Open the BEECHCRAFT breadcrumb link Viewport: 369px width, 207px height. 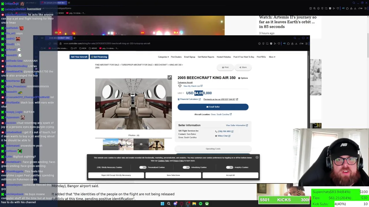[161, 65]
